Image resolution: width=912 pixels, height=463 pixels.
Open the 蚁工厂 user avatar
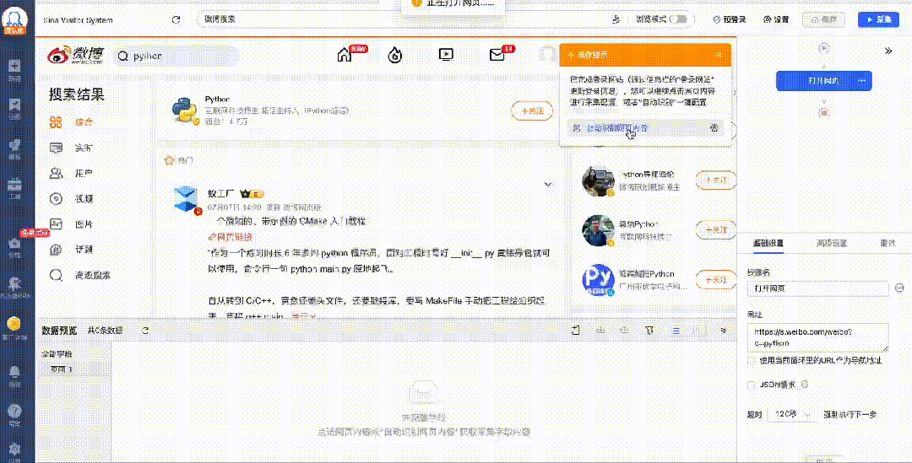click(186, 199)
